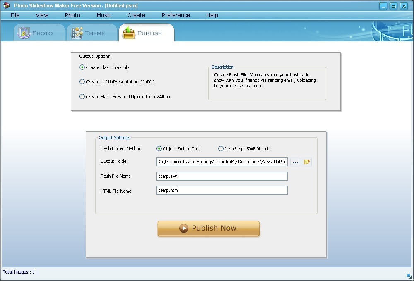The height and width of the screenshot is (281, 414).
Task: Minimize the Photo Slideshow Maker window
Action: coord(383,6)
